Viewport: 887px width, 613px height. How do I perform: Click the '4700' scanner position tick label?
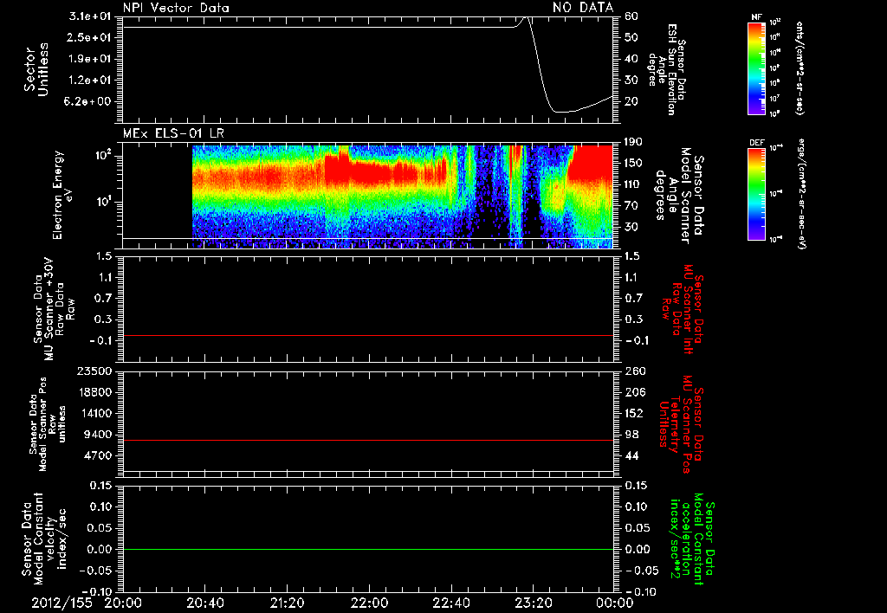pos(97,455)
